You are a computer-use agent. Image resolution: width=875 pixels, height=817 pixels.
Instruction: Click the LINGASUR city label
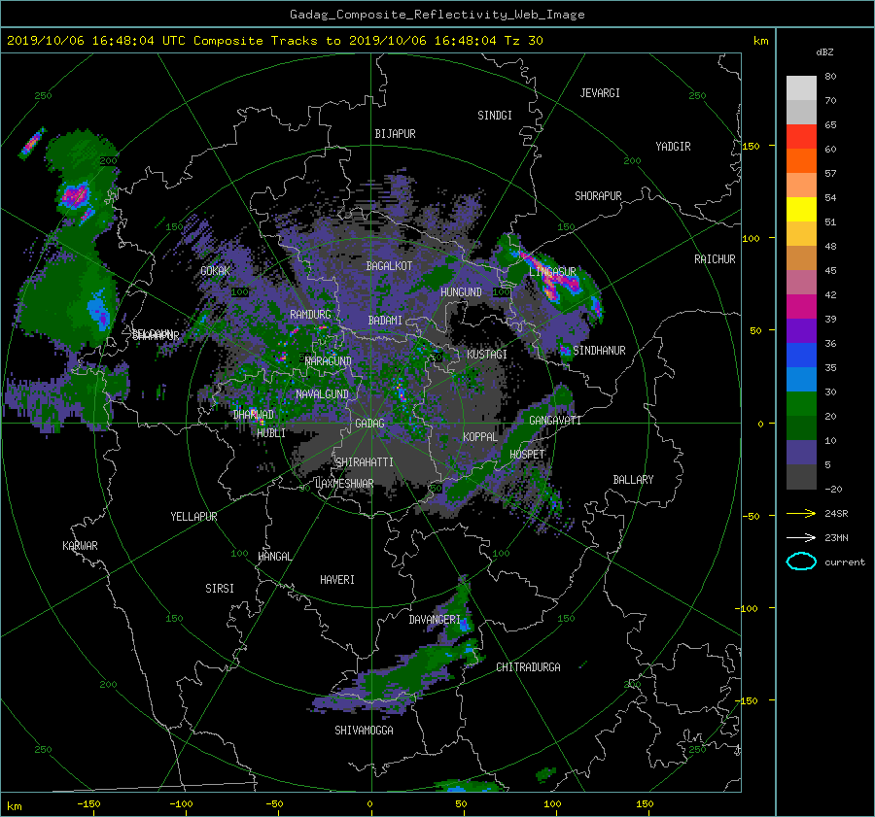[552, 272]
